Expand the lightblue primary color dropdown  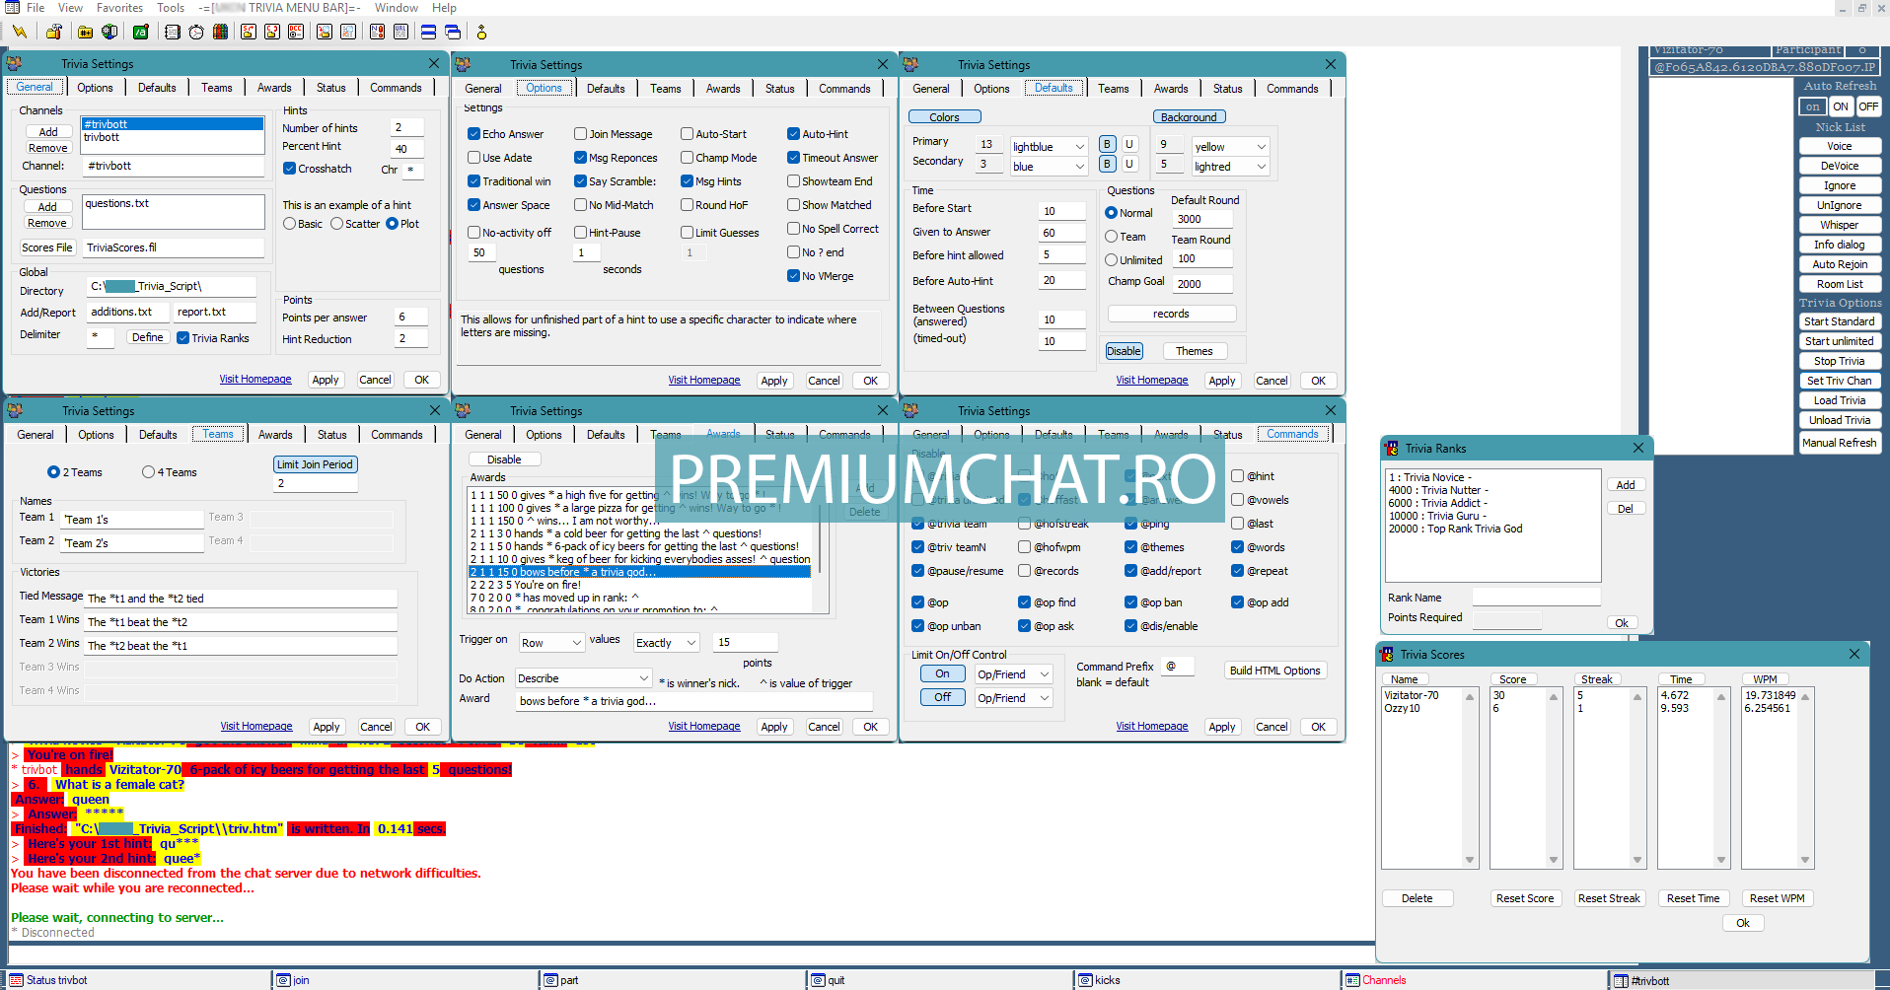[1079, 147]
